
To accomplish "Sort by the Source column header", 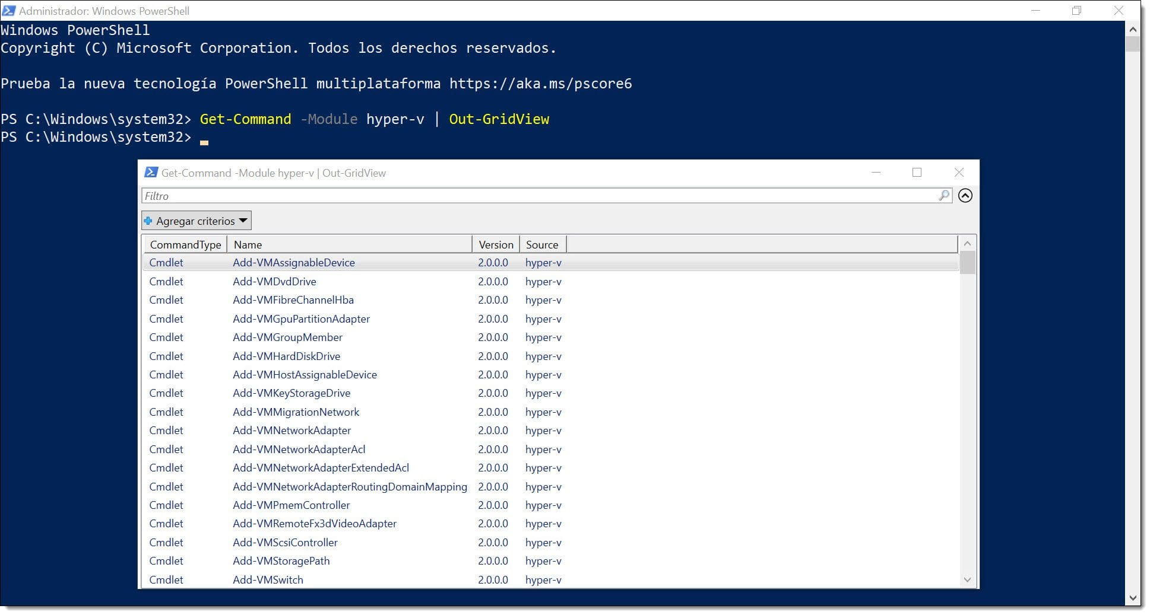I will (x=543, y=245).
